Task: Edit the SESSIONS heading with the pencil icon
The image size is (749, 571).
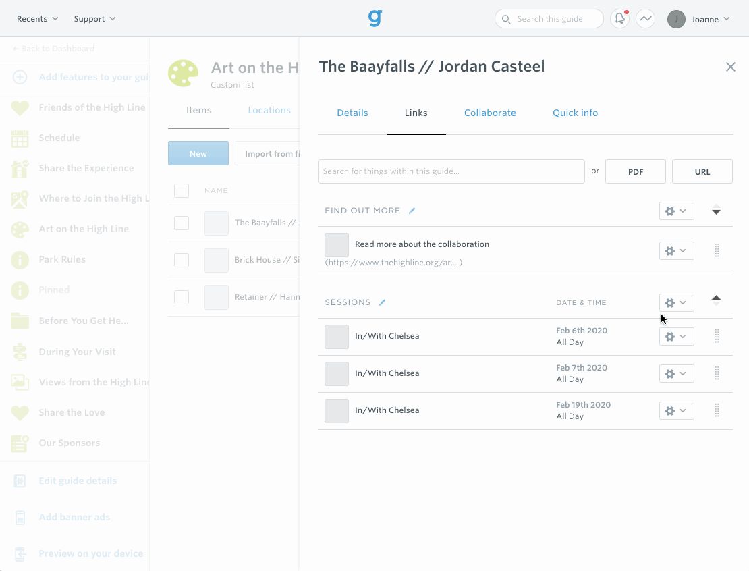Action: [x=383, y=302]
